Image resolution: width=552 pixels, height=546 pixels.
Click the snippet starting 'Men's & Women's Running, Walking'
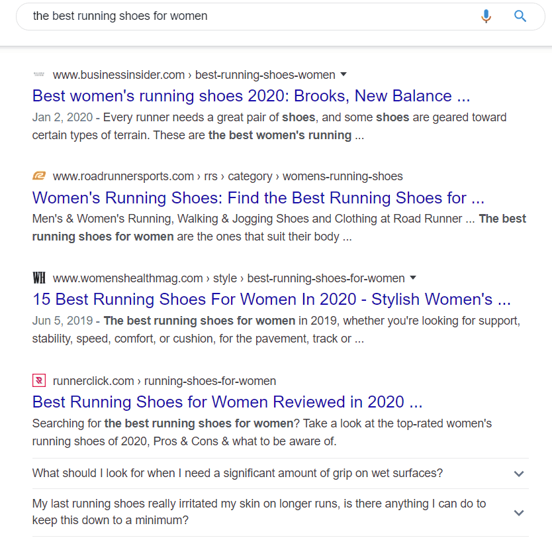coord(279,227)
